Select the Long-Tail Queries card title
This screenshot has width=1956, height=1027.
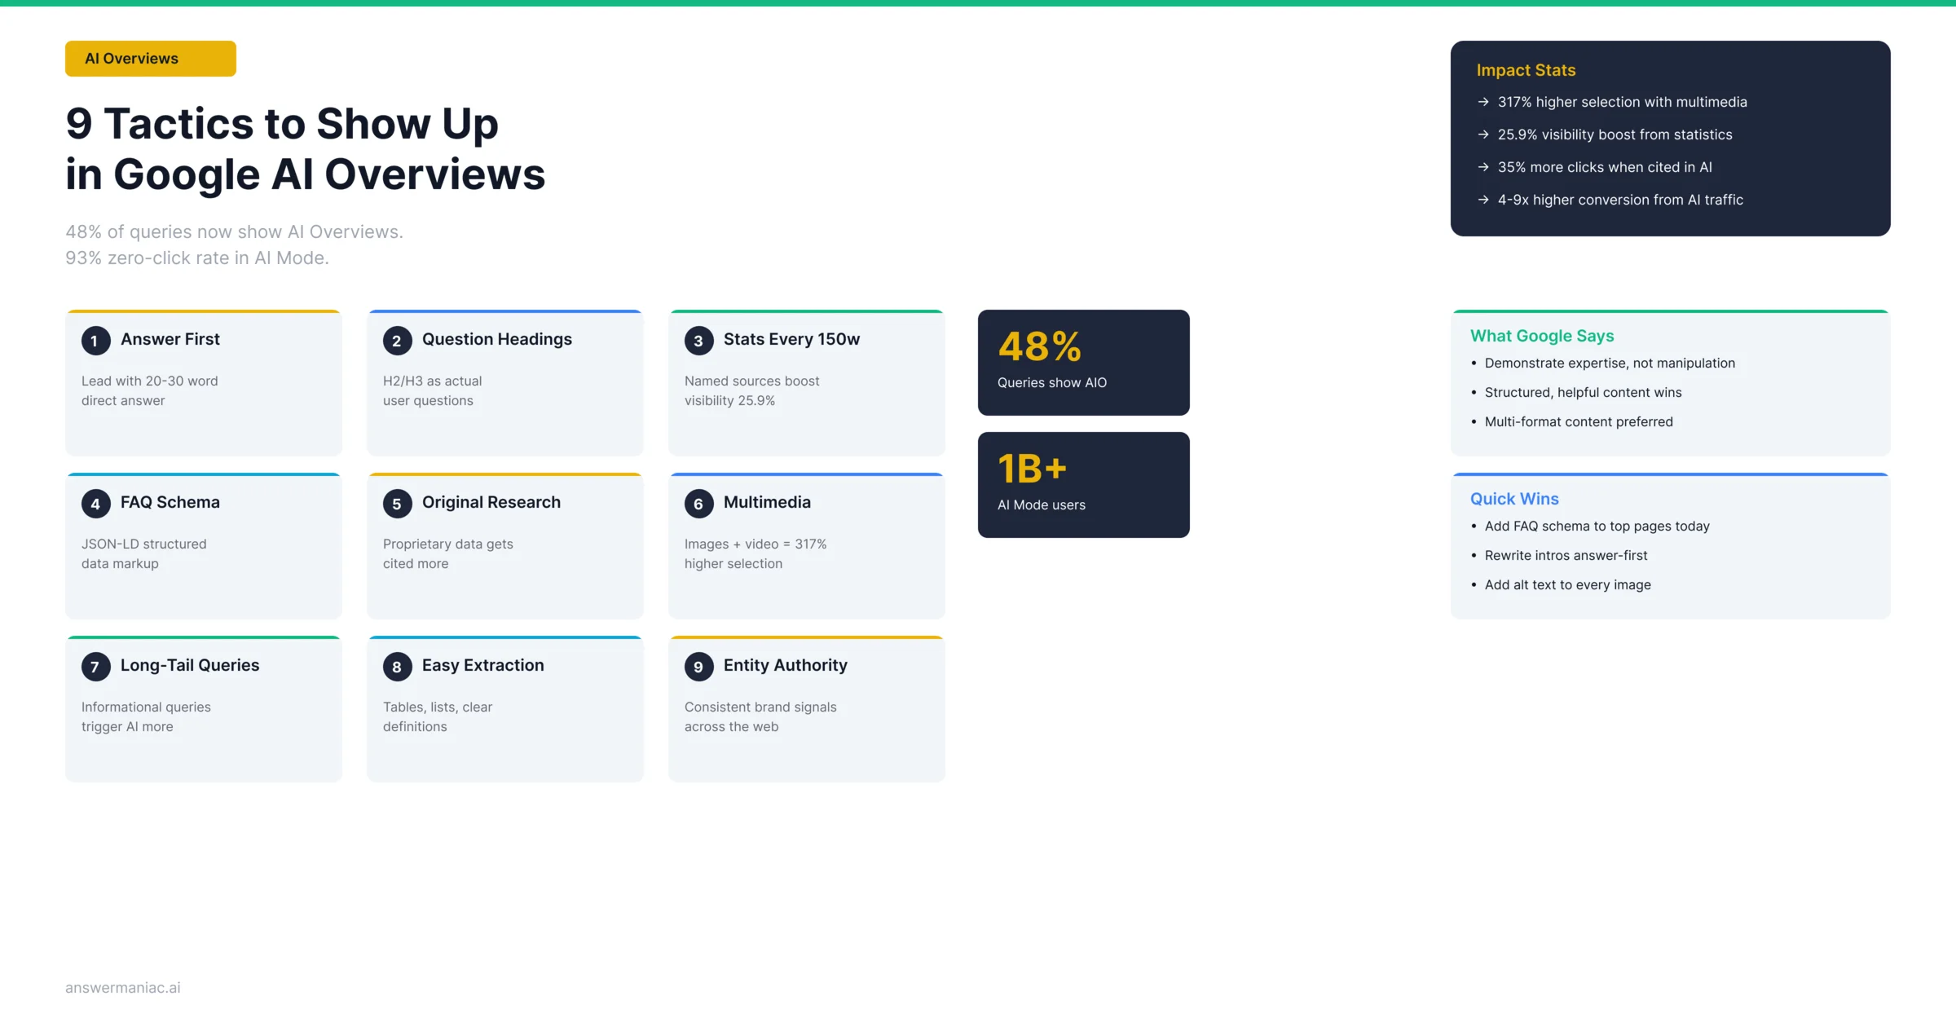pos(190,665)
